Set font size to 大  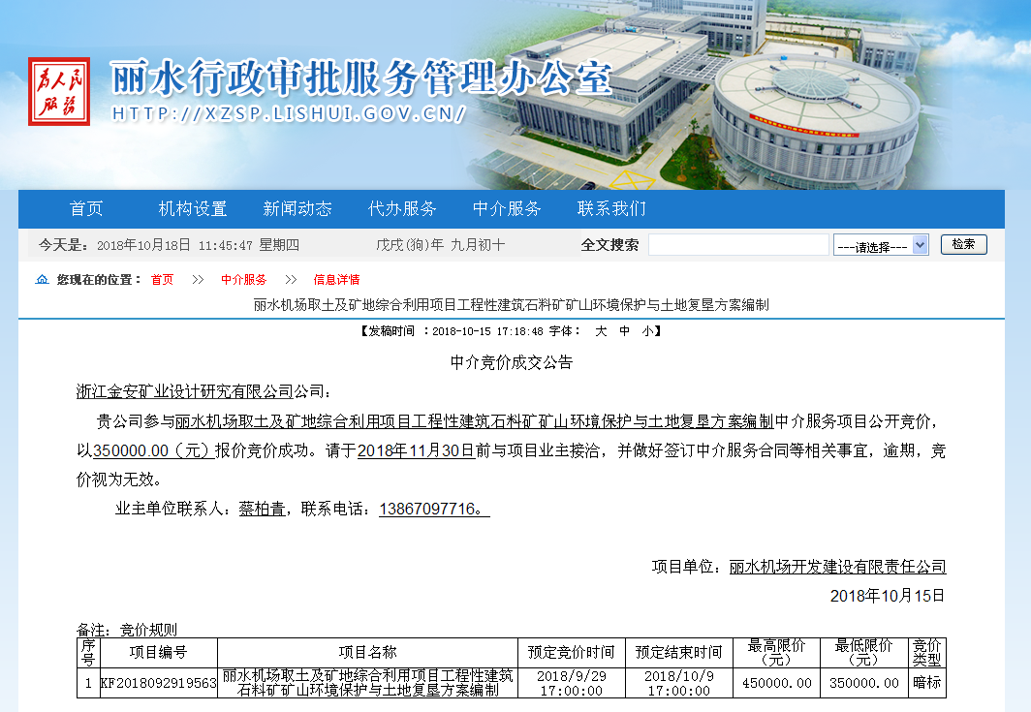click(x=601, y=330)
